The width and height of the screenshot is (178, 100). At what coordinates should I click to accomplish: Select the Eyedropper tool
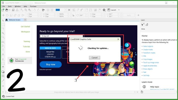[x=3, y=80]
